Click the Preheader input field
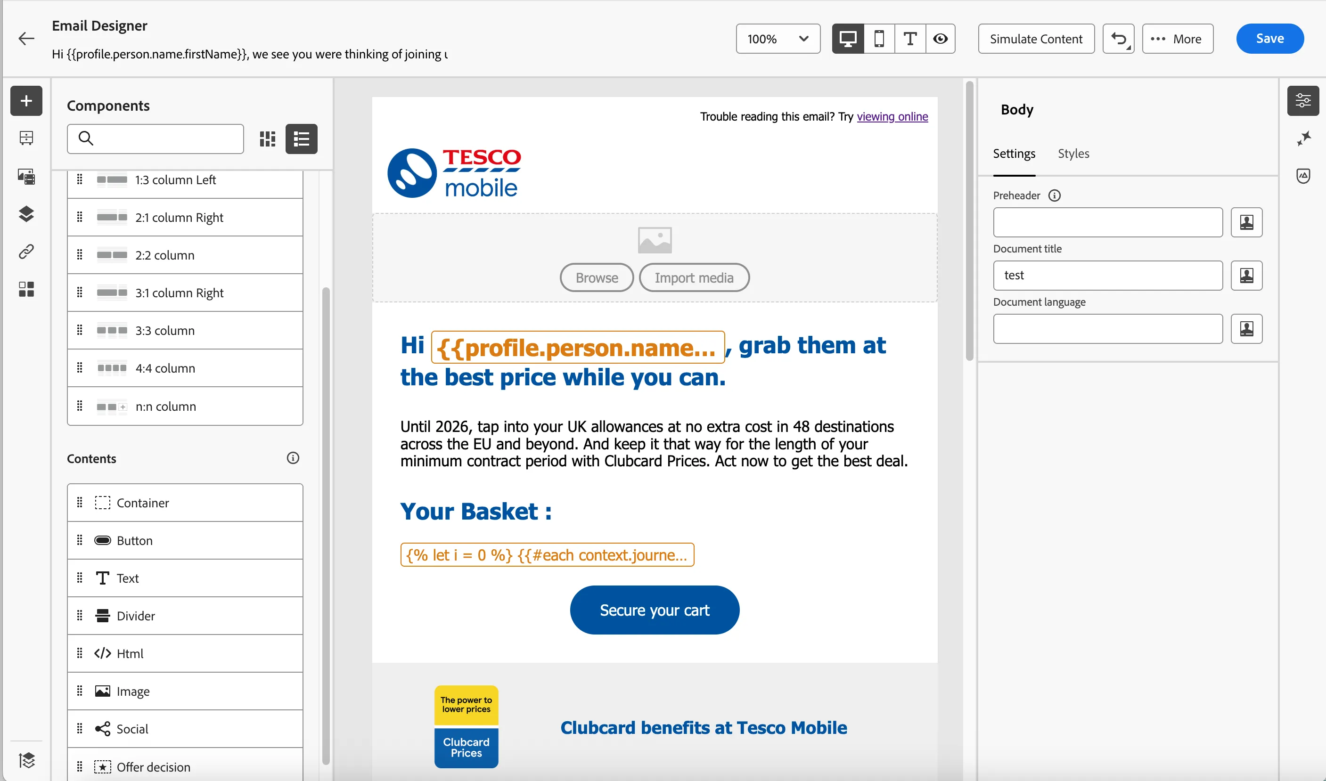 point(1107,222)
